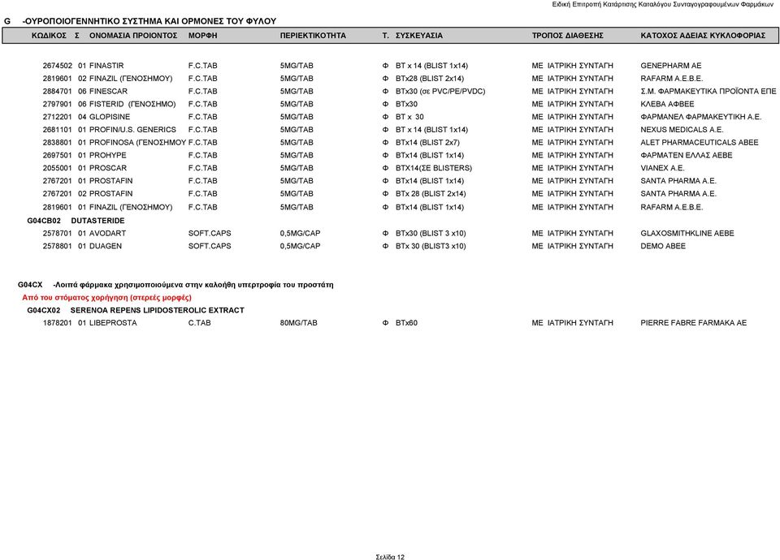This screenshot has height=560, width=780.
Task: Select the PROSCAR product name
Action: [108, 169]
